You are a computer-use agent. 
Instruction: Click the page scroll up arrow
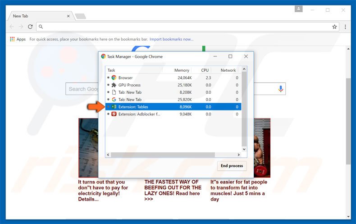(x=348, y=49)
